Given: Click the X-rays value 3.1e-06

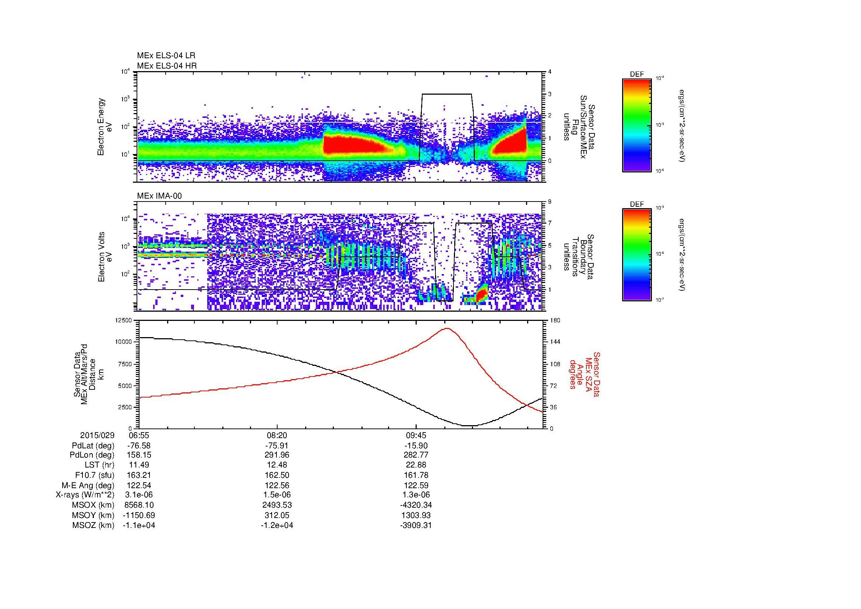Looking at the screenshot, I should coord(139,495).
